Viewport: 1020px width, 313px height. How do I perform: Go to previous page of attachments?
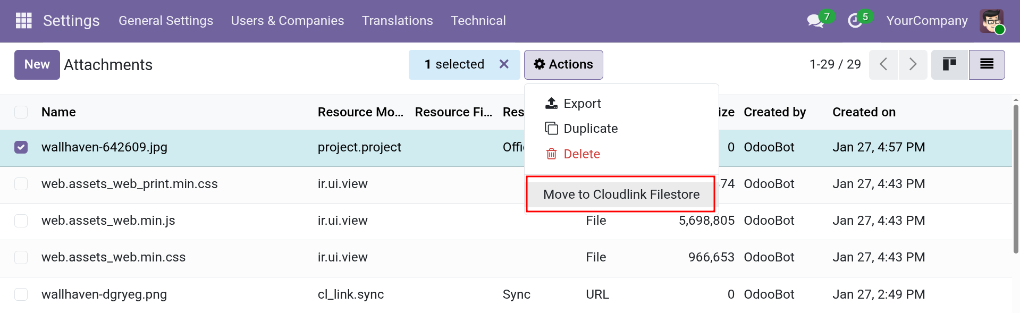pyautogui.click(x=883, y=65)
